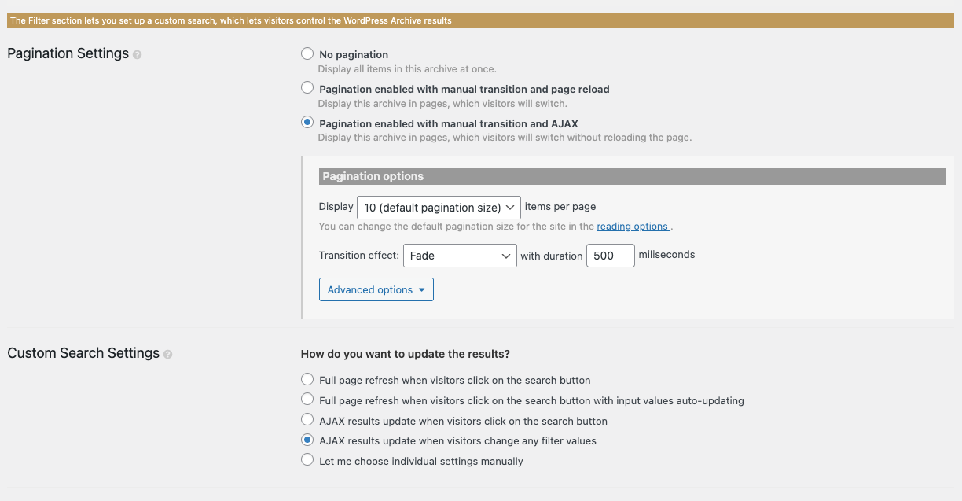Click the duration milliseconds input field
The height and width of the screenshot is (501, 962).
click(610, 256)
